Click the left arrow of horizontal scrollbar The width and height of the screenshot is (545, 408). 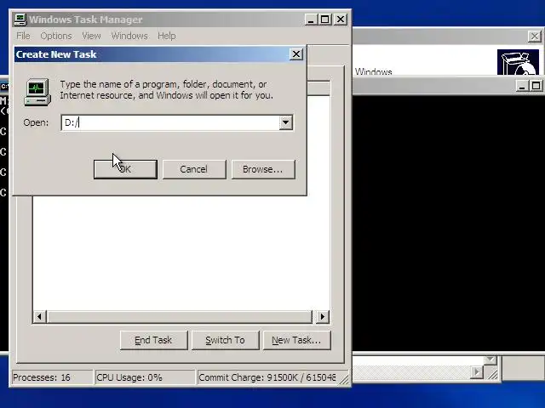pyautogui.click(x=40, y=316)
